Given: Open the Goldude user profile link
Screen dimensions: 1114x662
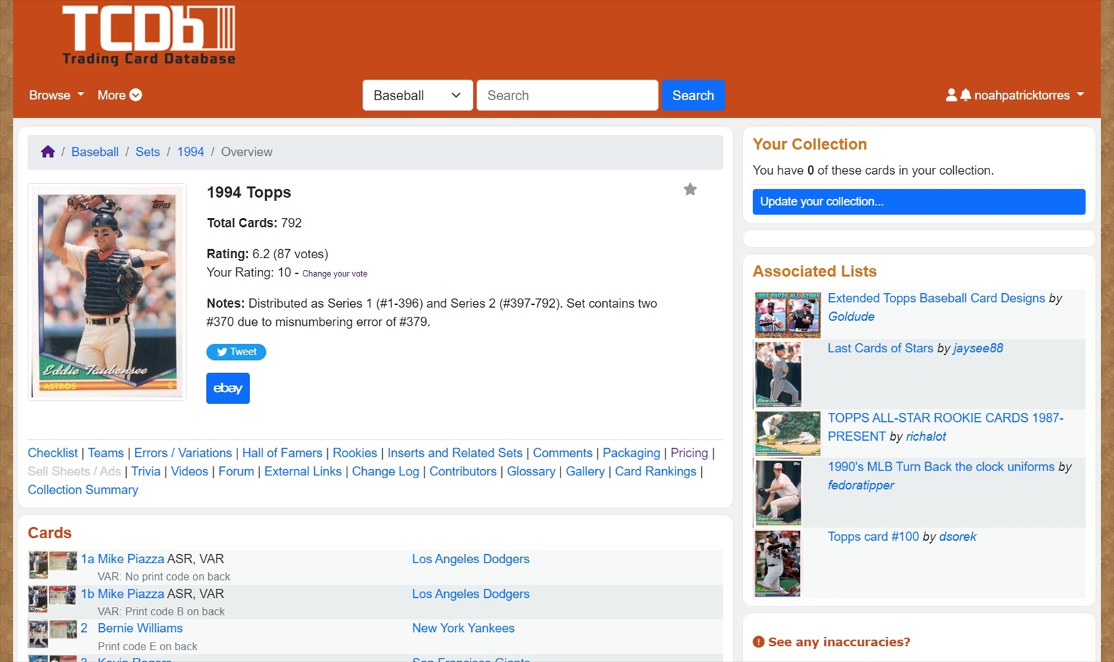Looking at the screenshot, I should click(x=851, y=316).
